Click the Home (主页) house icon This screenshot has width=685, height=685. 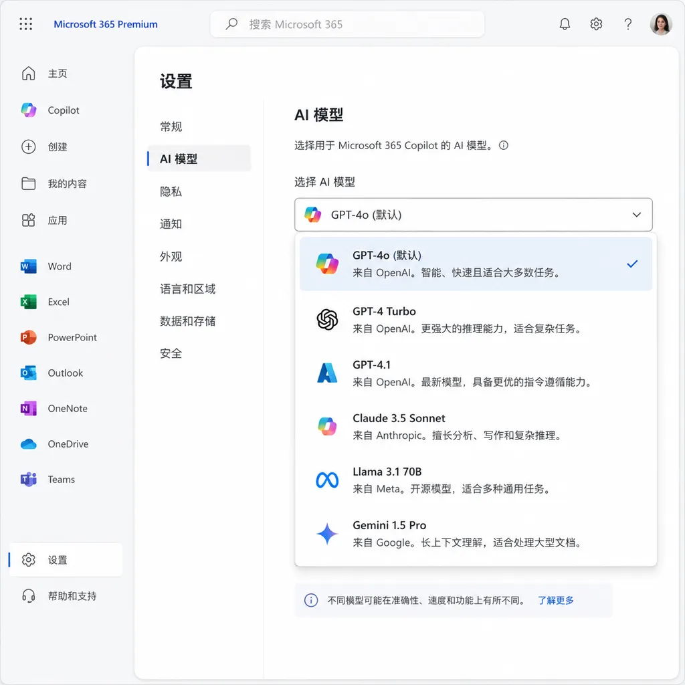pyautogui.click(x=28, y=74)
